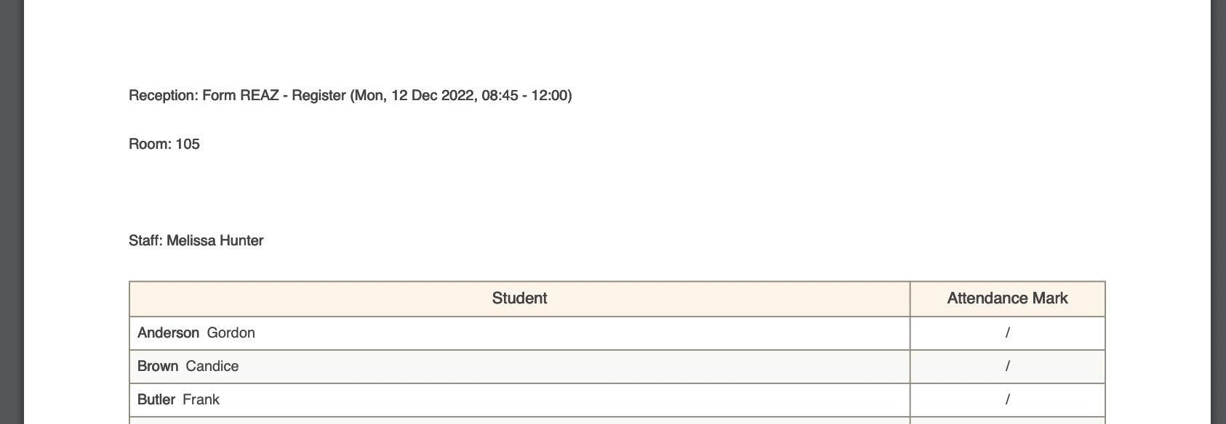Click the date "Mon, 12 Dec 2022"
The image size is (1226, 424).
pyautogui.click(x=415, y=96)
